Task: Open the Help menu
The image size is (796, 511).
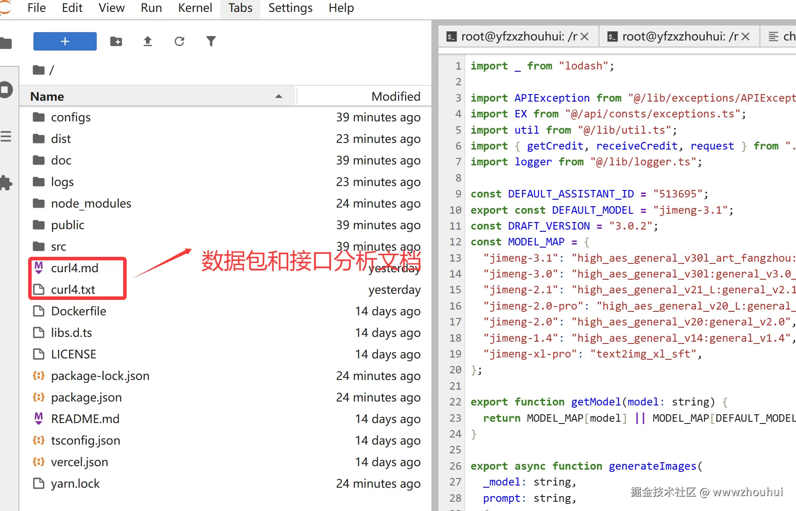Action: [341, 8]
